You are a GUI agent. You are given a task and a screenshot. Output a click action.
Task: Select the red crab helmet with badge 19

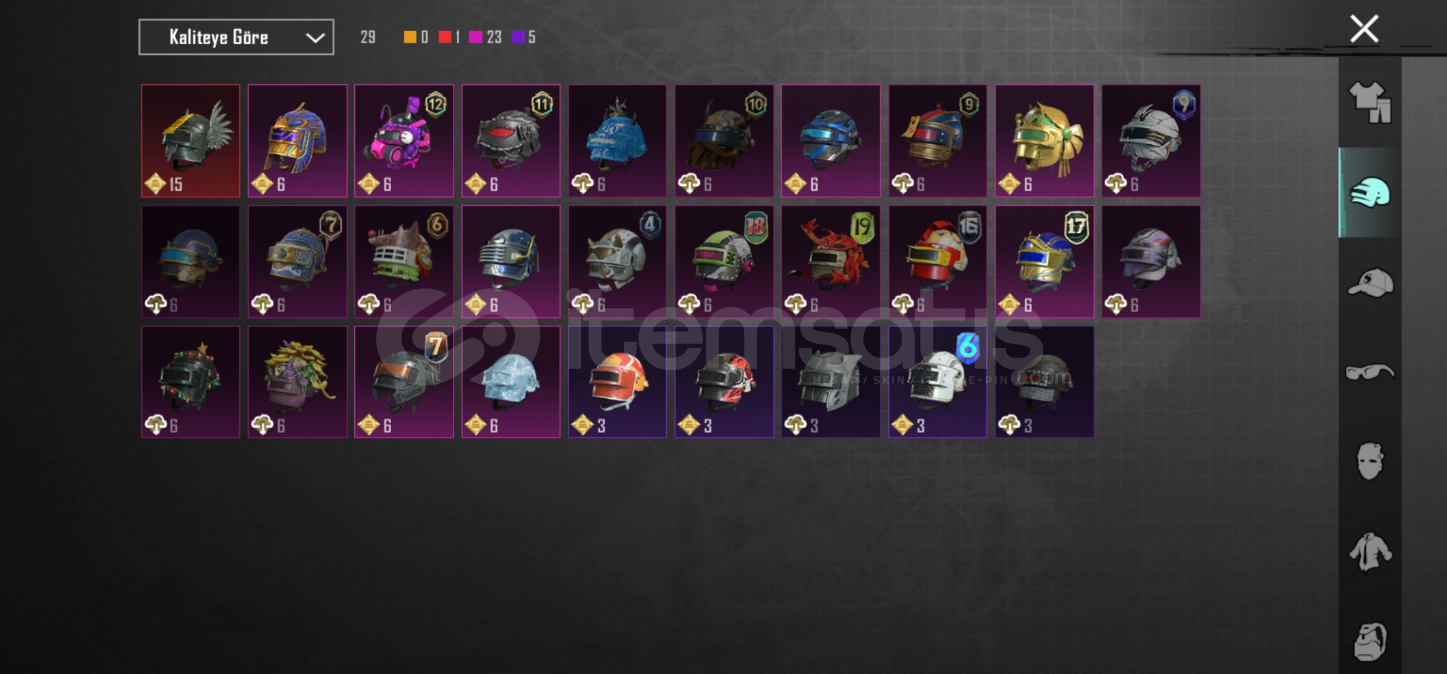coord(831,261)
